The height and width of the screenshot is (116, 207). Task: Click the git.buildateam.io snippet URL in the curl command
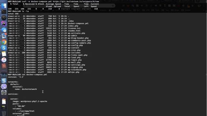pos(76,2)
